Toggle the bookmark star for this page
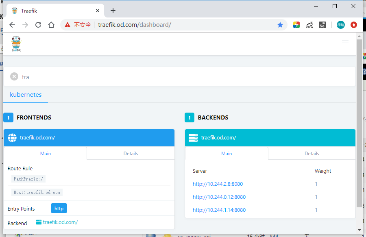This screenshot has width=366, height=237. tap(280, 25)
